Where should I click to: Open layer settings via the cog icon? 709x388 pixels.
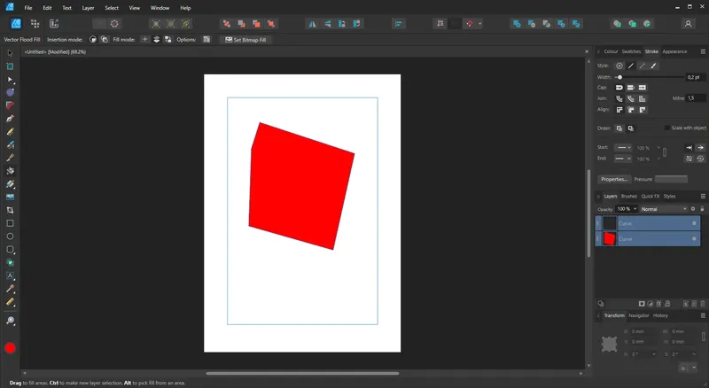point(693,209)
